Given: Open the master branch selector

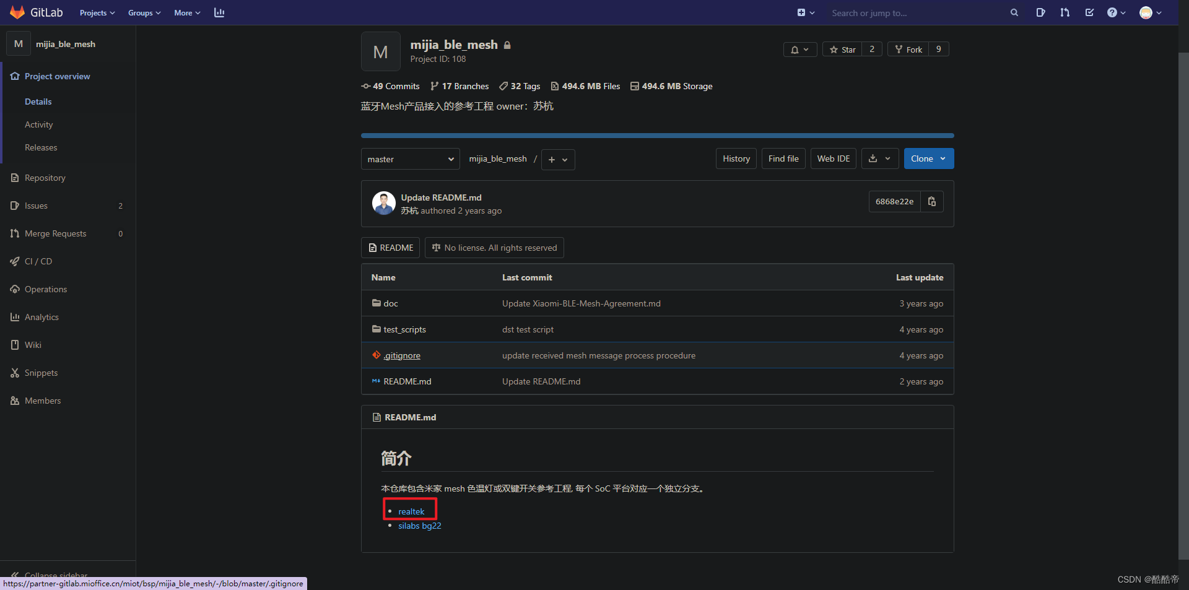Looking at the screenshot, I should (410, 159).
